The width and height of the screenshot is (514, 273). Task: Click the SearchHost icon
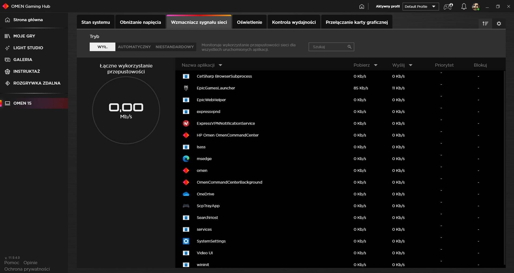click(186, 218)
